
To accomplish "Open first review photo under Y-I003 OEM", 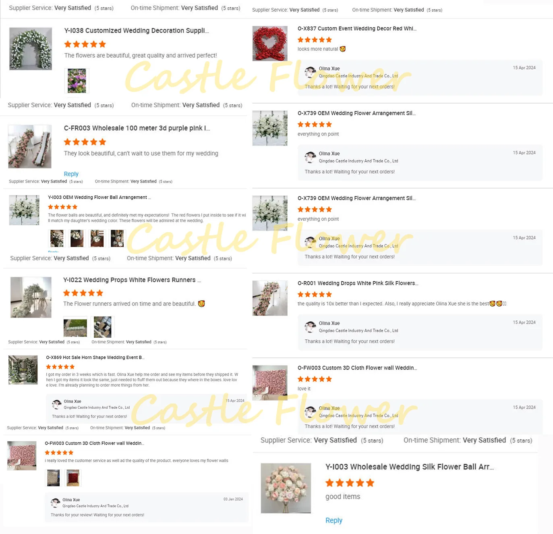I will 57,238.
